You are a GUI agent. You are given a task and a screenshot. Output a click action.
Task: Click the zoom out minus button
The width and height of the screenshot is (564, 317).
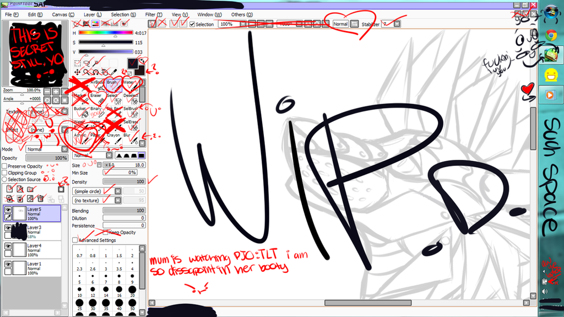pyautogui.click(x=47, y=92)
